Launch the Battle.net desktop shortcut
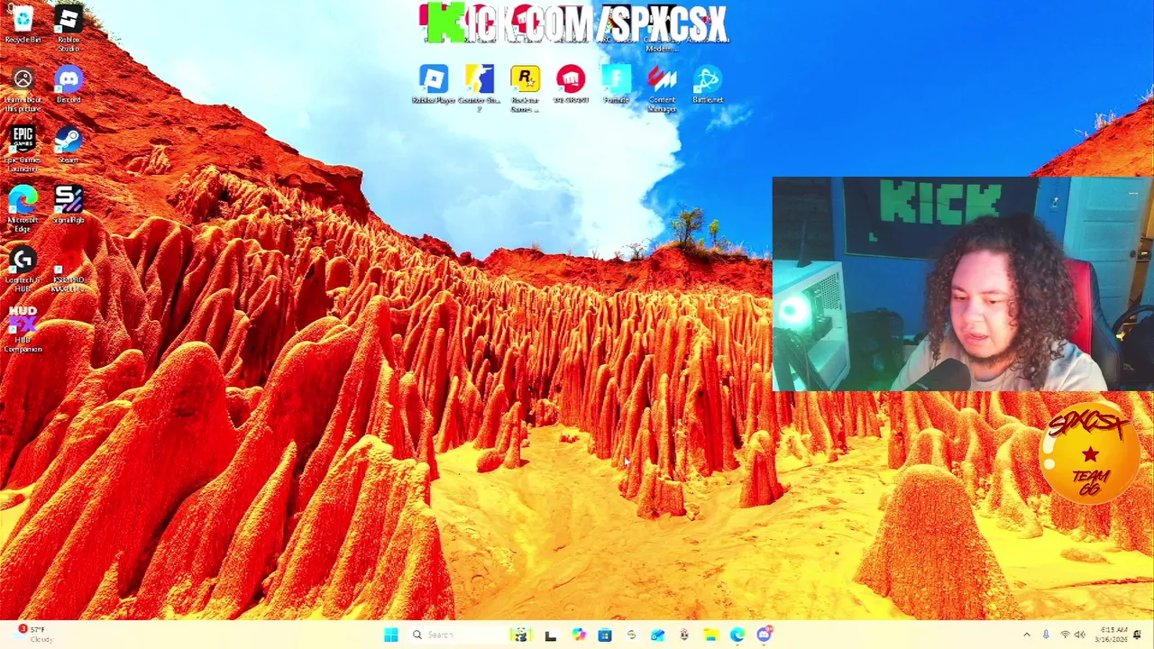 [x=708, y=85]
